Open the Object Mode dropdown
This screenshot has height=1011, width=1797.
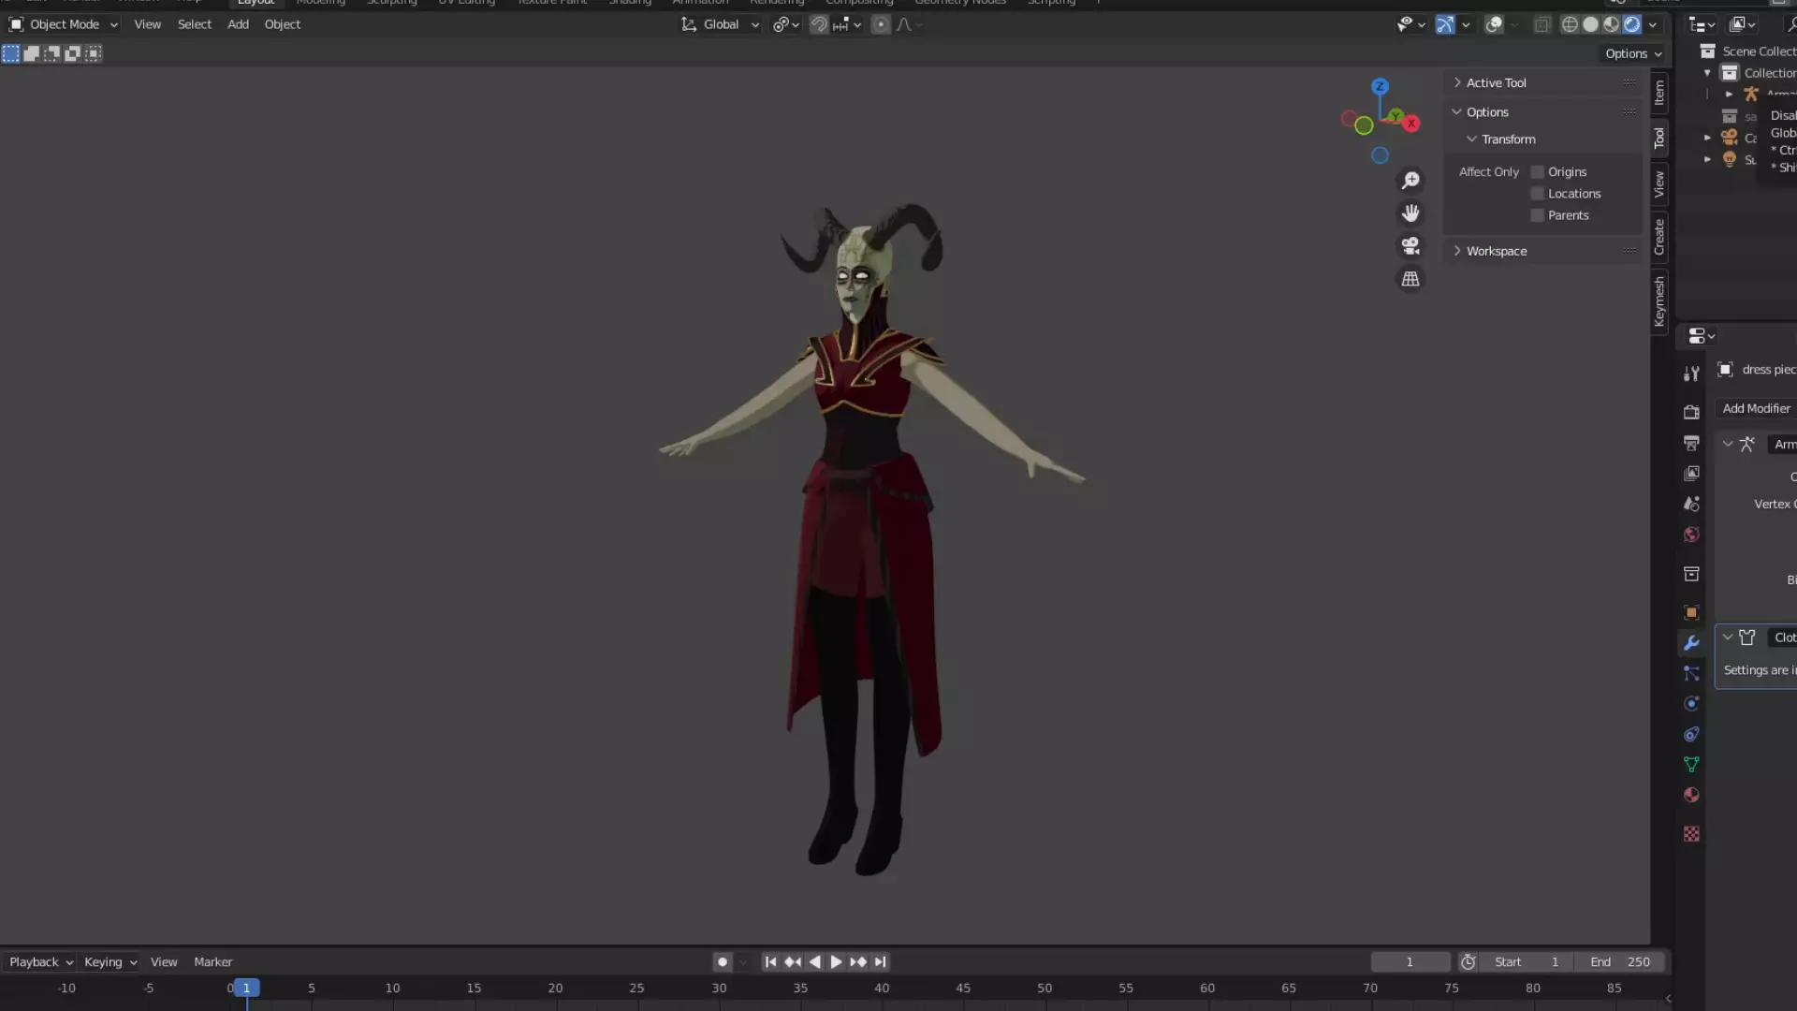pos(64,24)
